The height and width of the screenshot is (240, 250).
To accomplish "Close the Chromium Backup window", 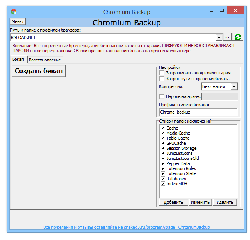I will [235, 11].
